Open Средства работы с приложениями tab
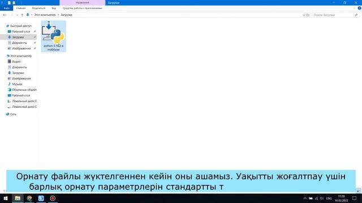 (83, 8)
